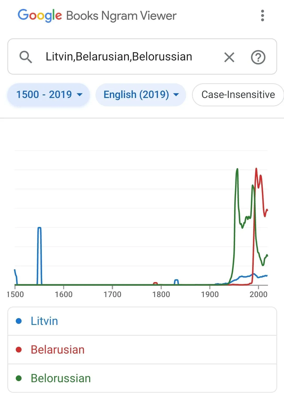Click the red Belarusian legend dot
Screen dimensions: 284x399
point(19,350)
